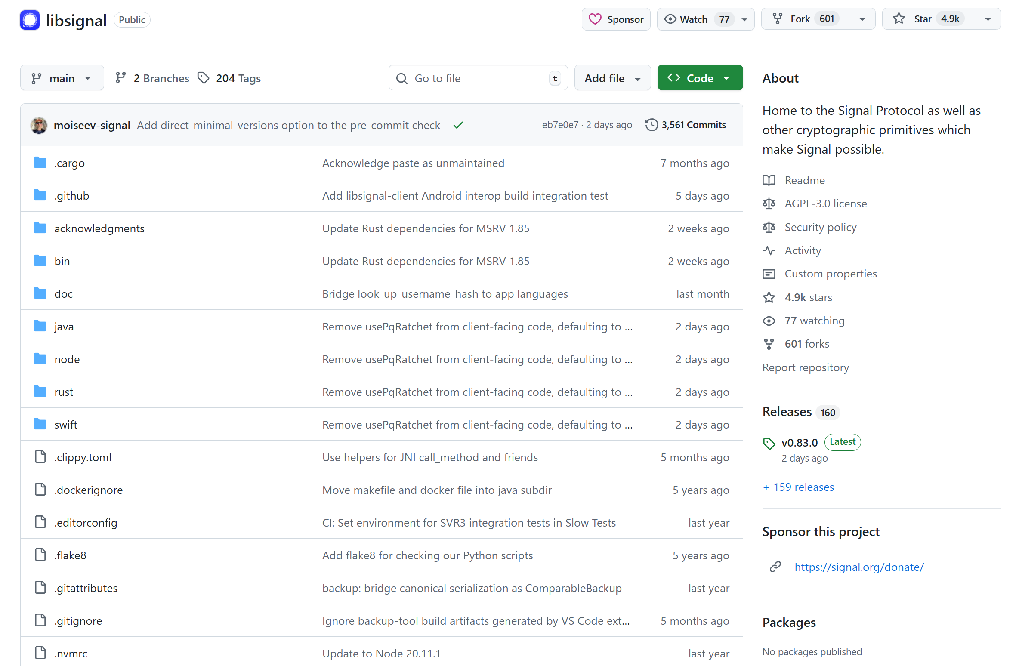The height and width of the screenshot is (666, 1019).
Task: Expand the Add file menu
Action: pyautogui.click(x=612, y=78)
